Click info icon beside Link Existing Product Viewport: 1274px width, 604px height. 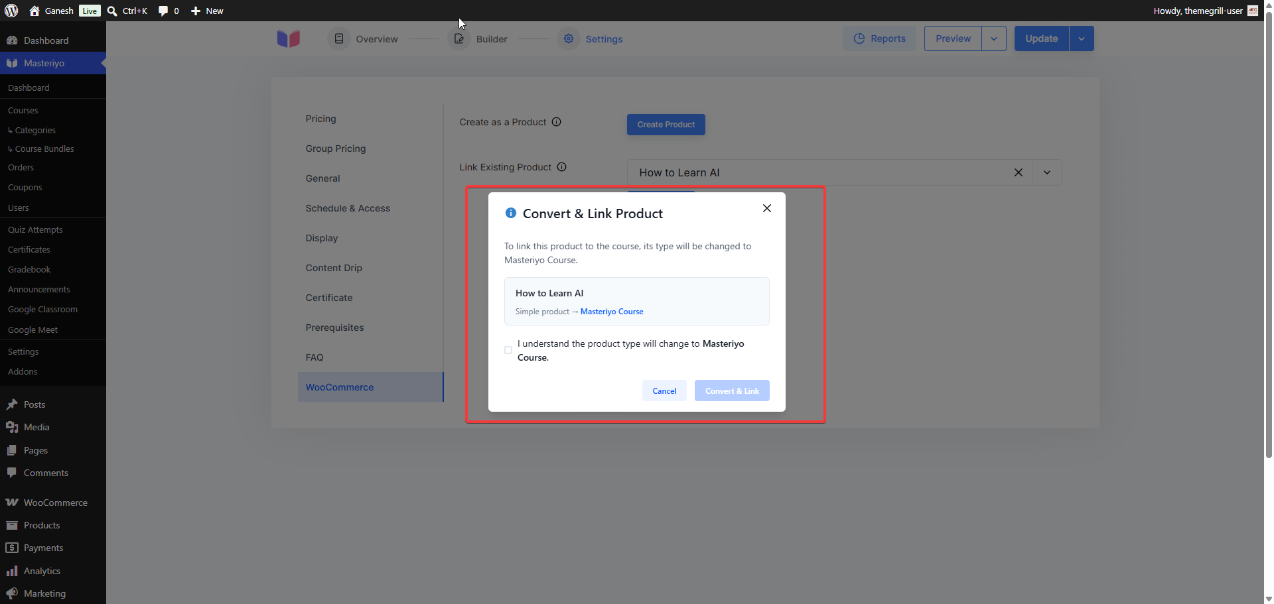561,167
